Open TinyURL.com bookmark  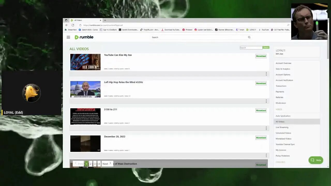(x=150, y=30)
